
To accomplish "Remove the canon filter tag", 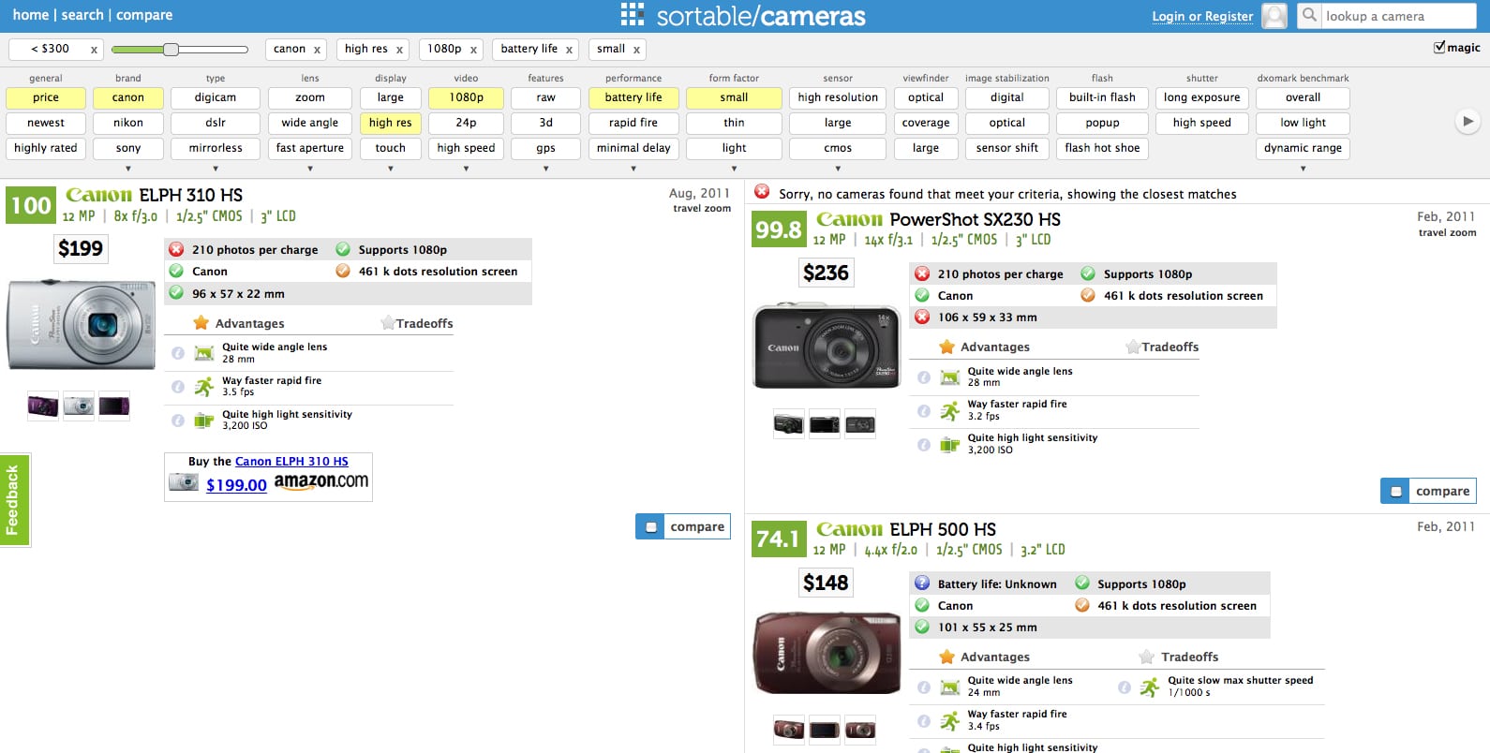I will (317, 50).
